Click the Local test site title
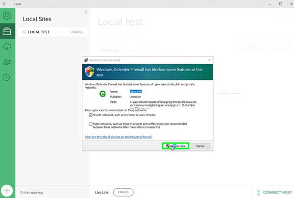This screenshot has height=198, width=294. click(x=120, y=22)
